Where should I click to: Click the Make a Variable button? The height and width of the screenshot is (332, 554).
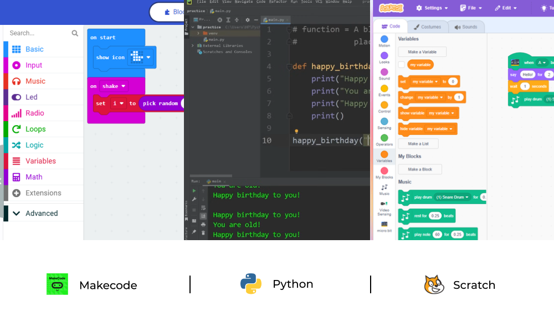(422, 52)
